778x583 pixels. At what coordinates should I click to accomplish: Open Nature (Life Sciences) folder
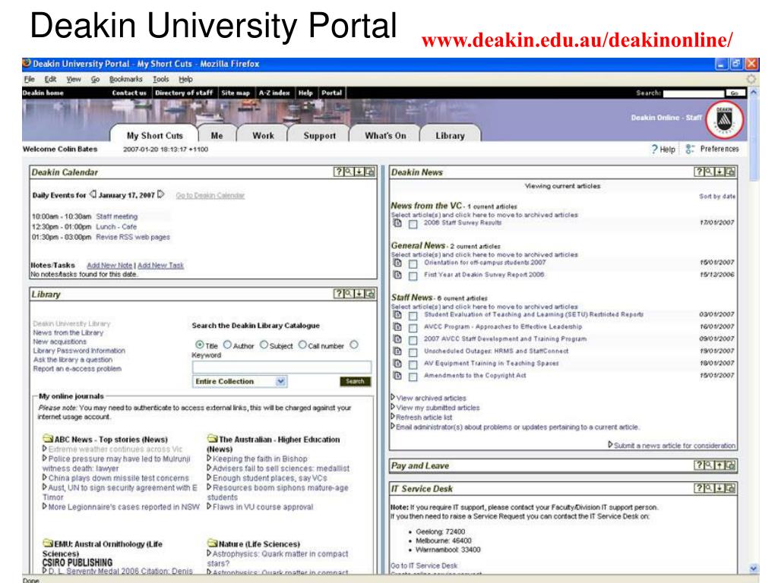213,544
